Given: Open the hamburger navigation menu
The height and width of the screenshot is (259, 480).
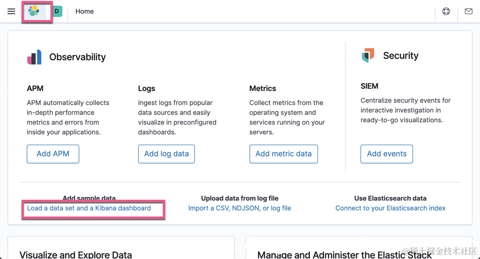Looking at the screenshot, I should [11, 11].
